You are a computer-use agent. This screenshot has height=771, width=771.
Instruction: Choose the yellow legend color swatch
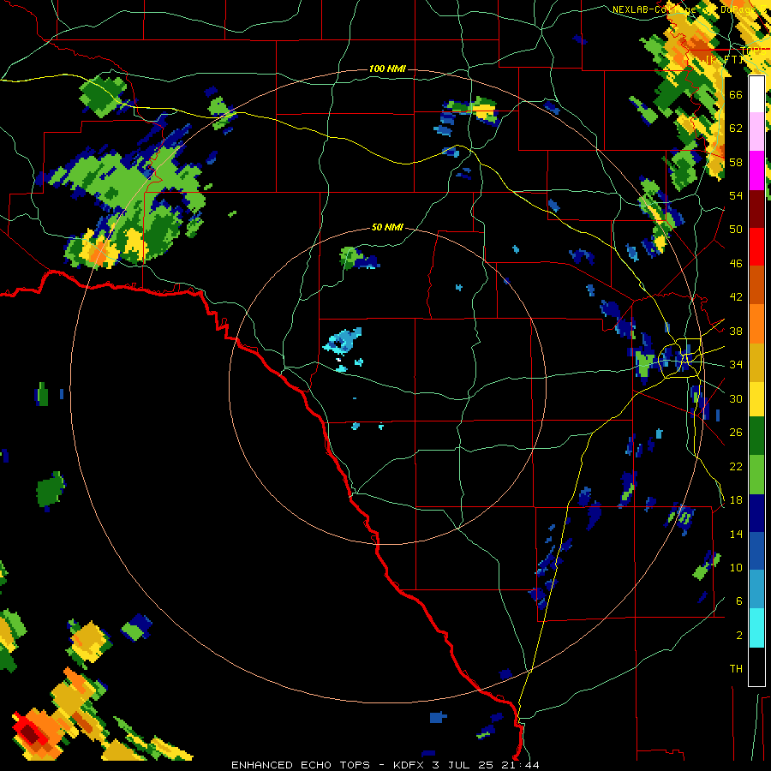pyautogui.click(x=756, y=398)
